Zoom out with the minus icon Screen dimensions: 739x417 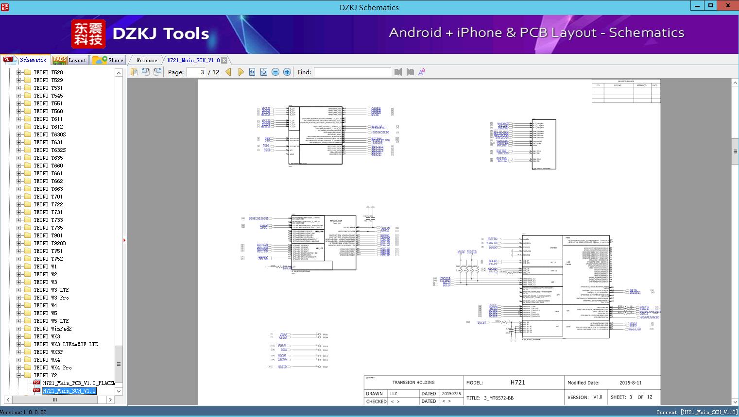click(275, 72)
